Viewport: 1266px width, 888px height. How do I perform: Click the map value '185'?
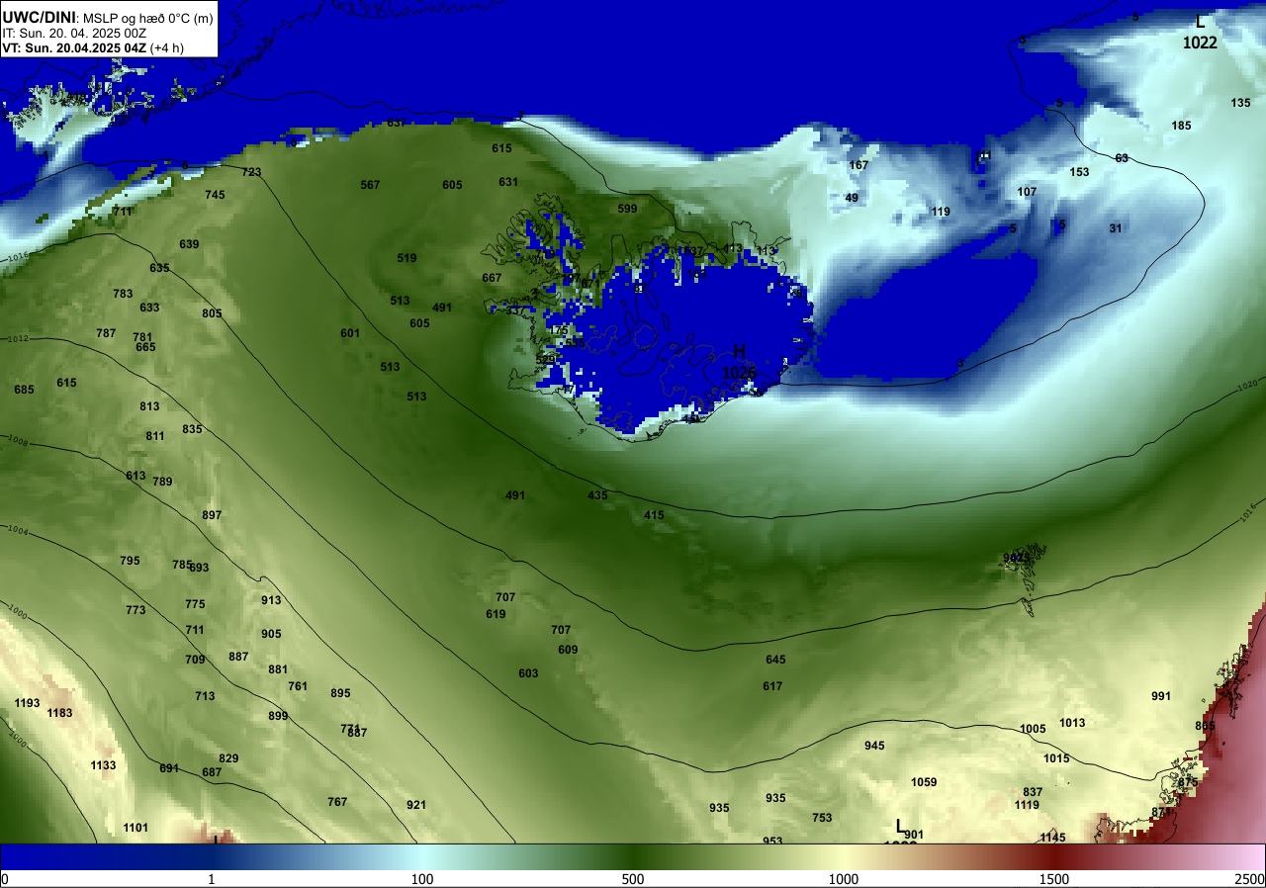click(x=1181, y=126)
